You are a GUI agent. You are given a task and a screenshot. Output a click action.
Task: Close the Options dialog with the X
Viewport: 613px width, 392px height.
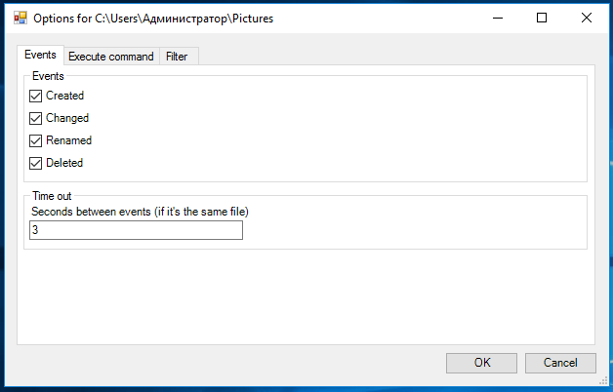[586, 18]
